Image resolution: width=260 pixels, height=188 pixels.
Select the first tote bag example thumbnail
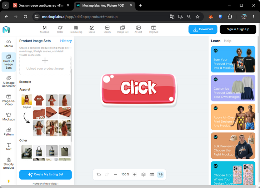27,152
